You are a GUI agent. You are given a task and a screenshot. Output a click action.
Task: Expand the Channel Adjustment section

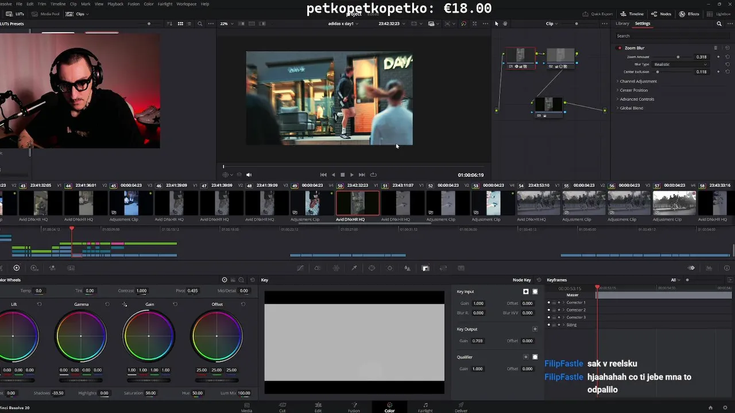point(637,81)
